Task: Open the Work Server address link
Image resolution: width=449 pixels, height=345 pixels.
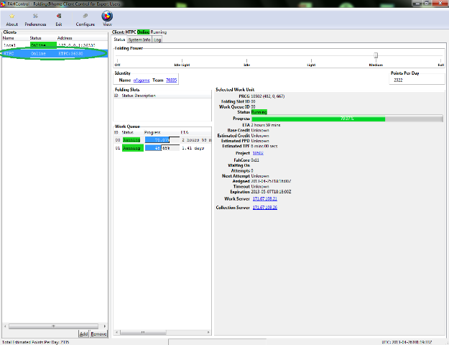Action: (265, 198)
